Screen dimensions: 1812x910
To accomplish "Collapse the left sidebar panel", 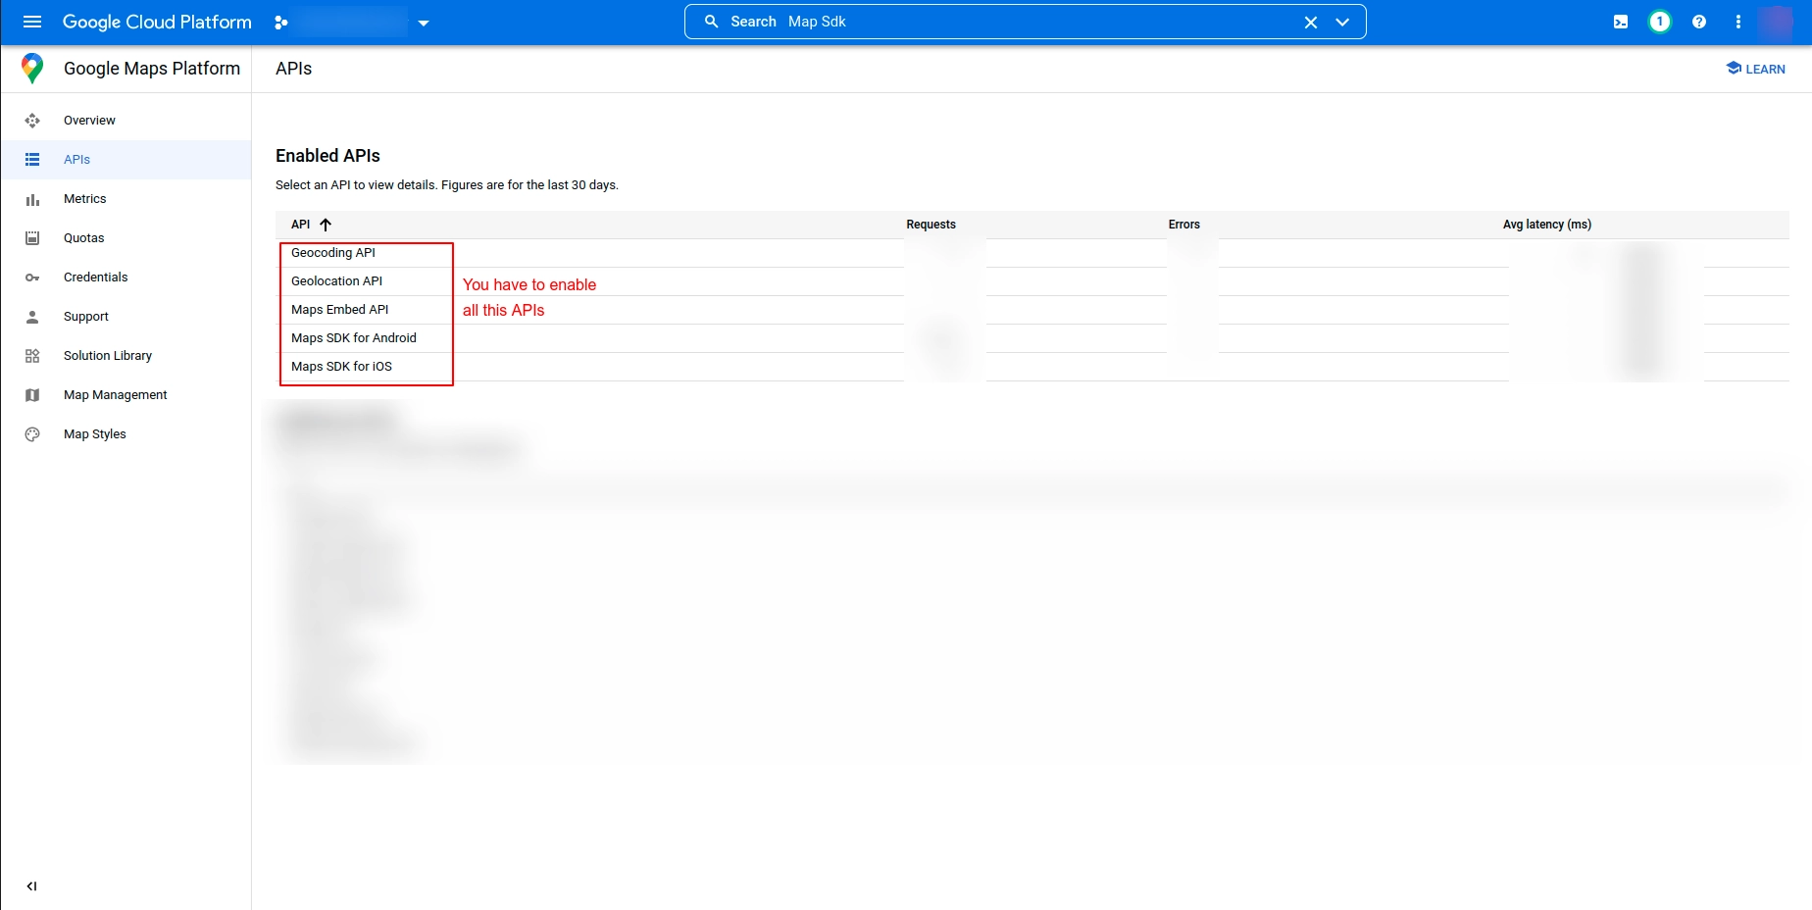I will click(x=31, y=885).
